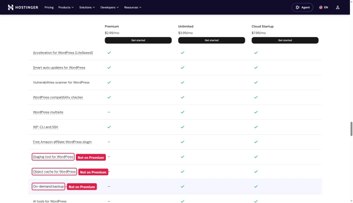The height and width of the screenshot is (203, 353).
Task: Click the page vertical scrollbar thumb
Action: 351,129
